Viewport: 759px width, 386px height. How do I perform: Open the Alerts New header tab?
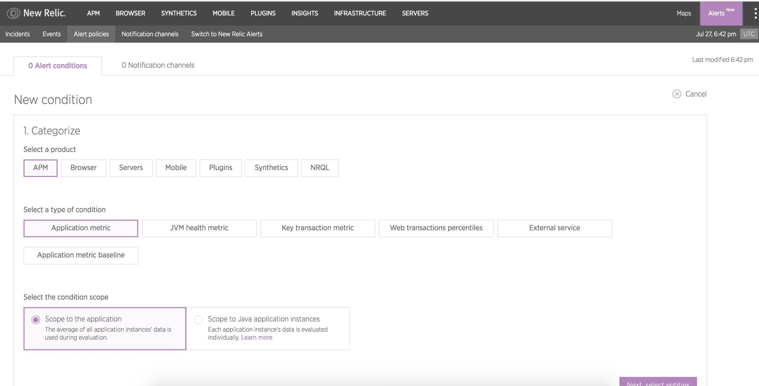721,13
